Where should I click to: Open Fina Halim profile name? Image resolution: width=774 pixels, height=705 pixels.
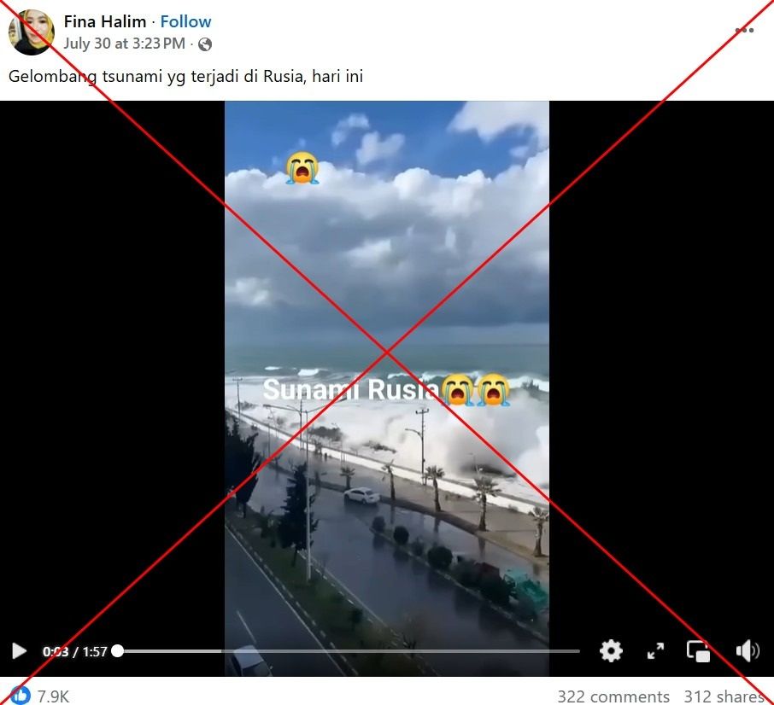tap(104, 21)
